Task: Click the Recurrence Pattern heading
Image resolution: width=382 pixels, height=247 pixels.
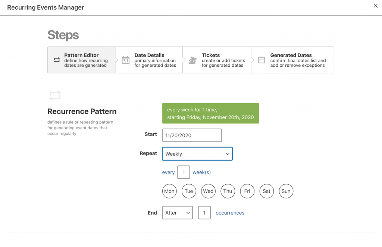Action: 82,111
